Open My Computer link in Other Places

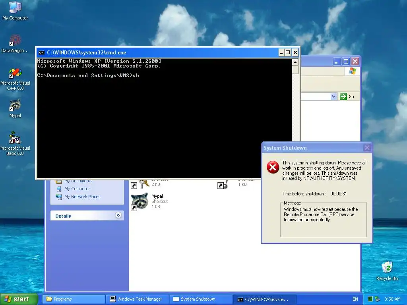click(77, 189)
